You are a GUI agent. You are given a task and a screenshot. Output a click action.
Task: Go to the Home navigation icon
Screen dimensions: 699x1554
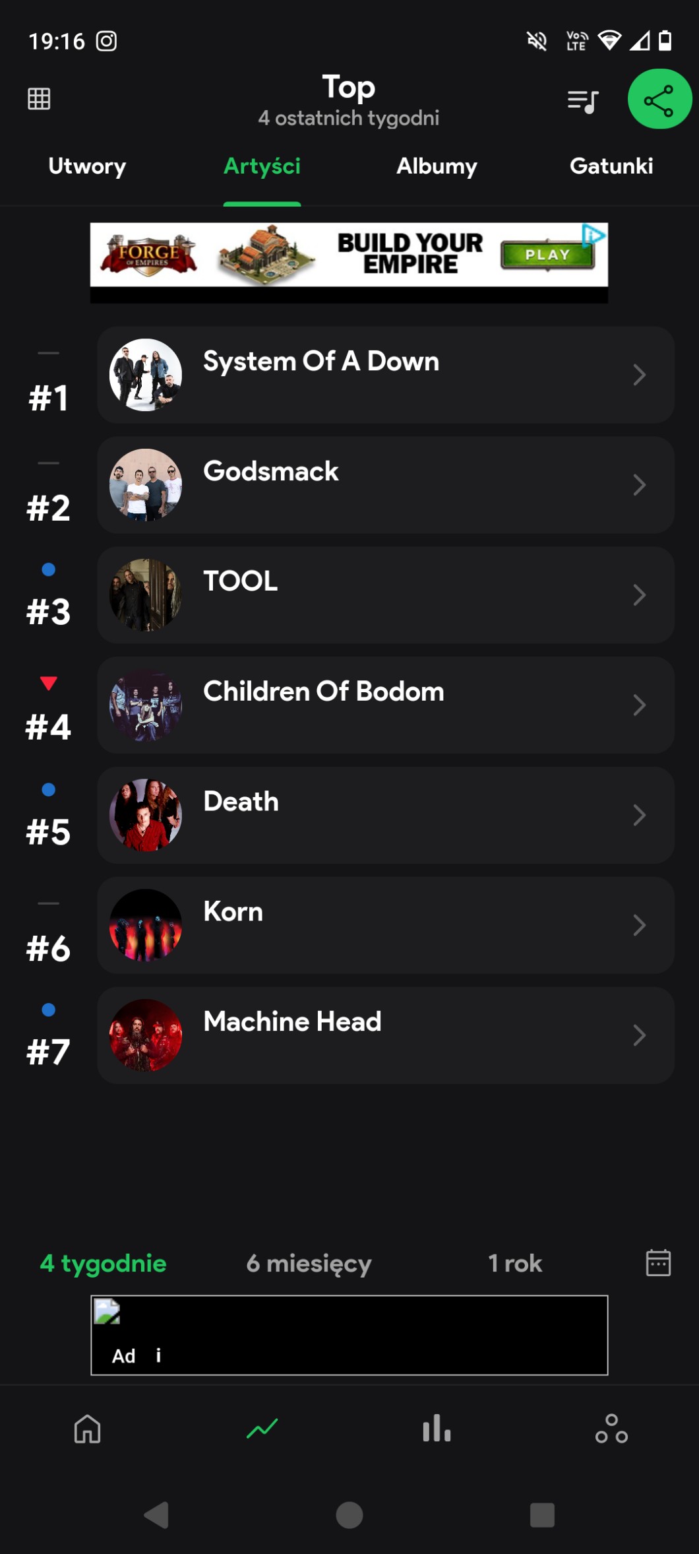pyautogui.click(x=87, y=1429)
